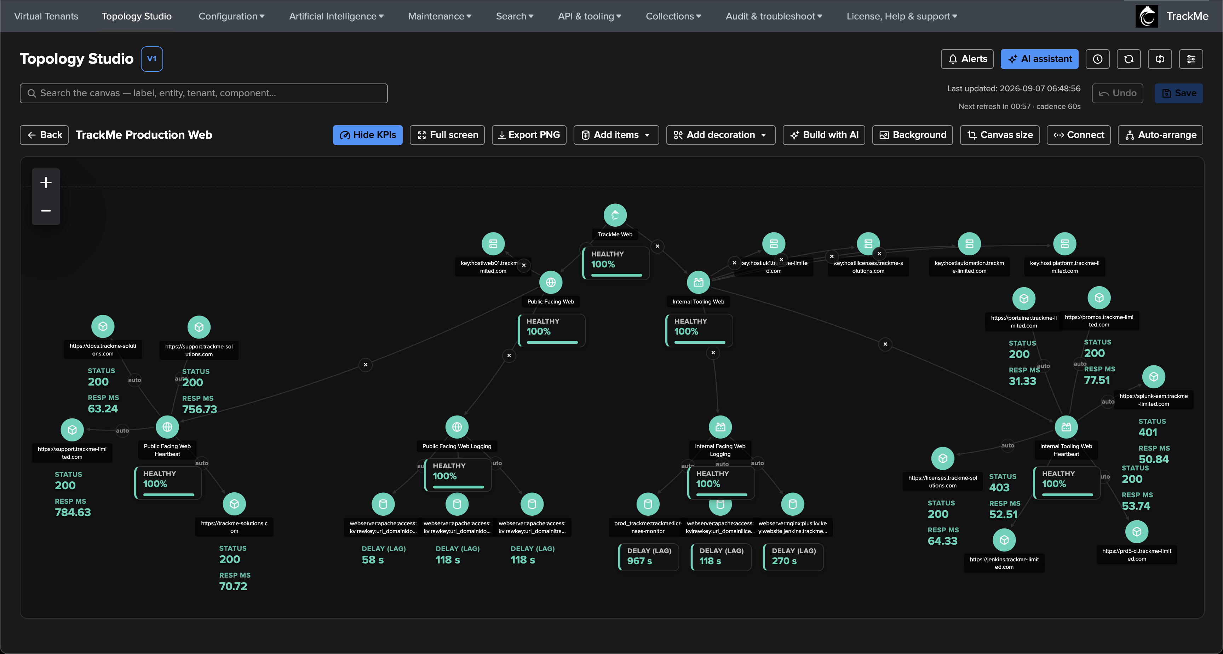Open the refresh history clock icon
The image size is (1223, 654).
1098,59
